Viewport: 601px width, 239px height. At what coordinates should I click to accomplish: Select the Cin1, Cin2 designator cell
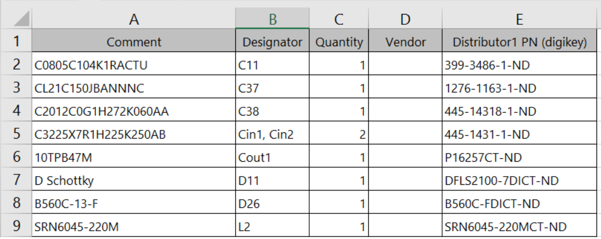coord(273,134)
